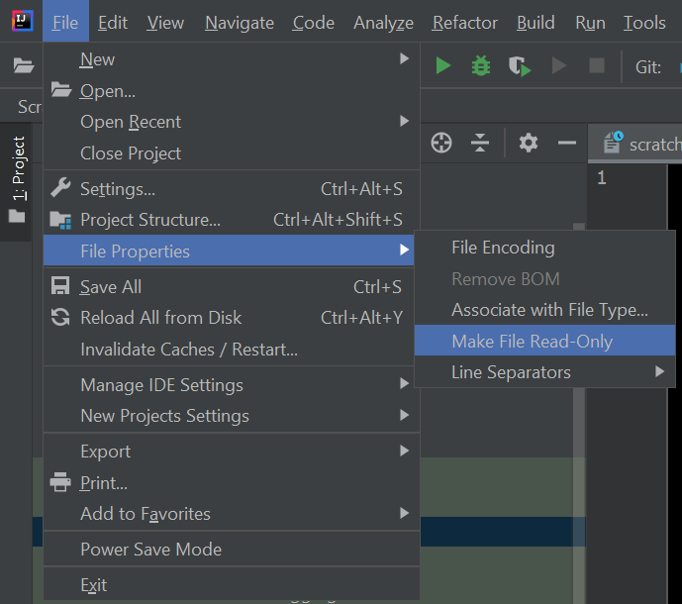Open the 1: Project tool window tab

pos(19,168)
